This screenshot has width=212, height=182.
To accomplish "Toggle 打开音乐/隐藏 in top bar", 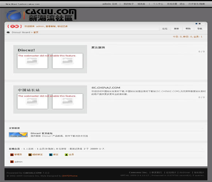I will pyautogui.click(x=197, y=4).
